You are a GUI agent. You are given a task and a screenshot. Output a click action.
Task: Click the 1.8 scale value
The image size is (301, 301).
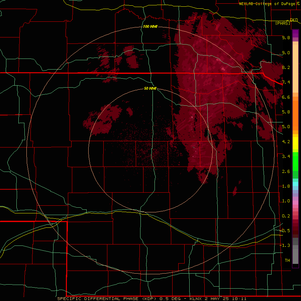click(x=286, y=186)
